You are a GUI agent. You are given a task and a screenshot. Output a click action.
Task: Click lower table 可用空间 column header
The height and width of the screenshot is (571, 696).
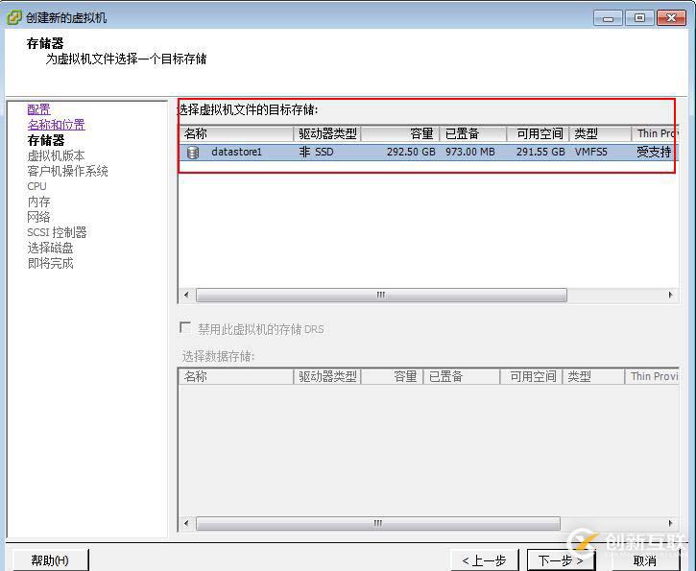pos(531,376)
